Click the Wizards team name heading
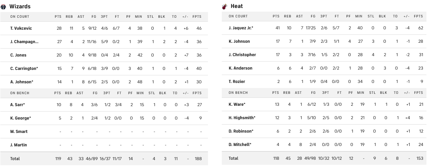Image resolution: width=429 pixels, height=167 pixels. click(20, 7)
